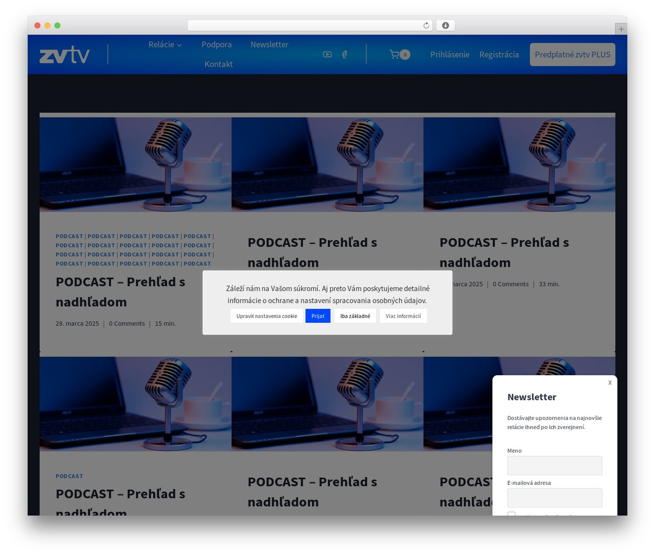Open the Facebook page icon
Viewport: 655px width, 555px height.
tap(344, 54)
